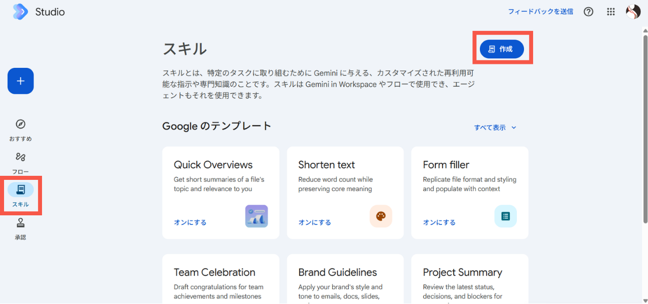Open the 承認 stamp icon
This screenshot has height=304, width=648.
click(x=21, y=223)
